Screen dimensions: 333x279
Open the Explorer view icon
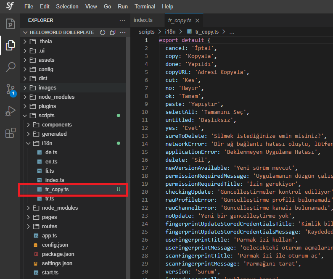point(11,45)
